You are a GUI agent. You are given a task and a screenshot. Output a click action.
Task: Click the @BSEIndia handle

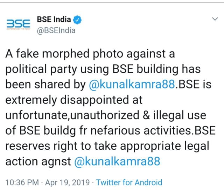56,30
